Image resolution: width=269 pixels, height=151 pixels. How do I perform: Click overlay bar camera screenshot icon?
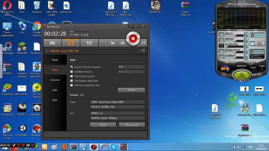tap(28, 146)
